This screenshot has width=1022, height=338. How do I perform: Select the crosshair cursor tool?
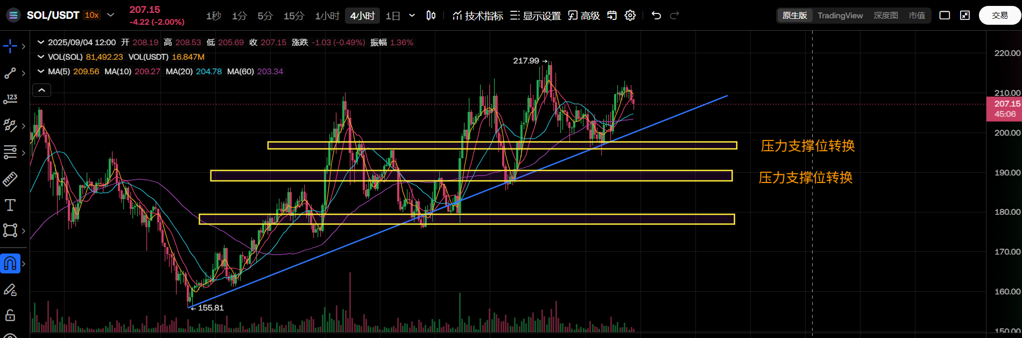(10, 46)
